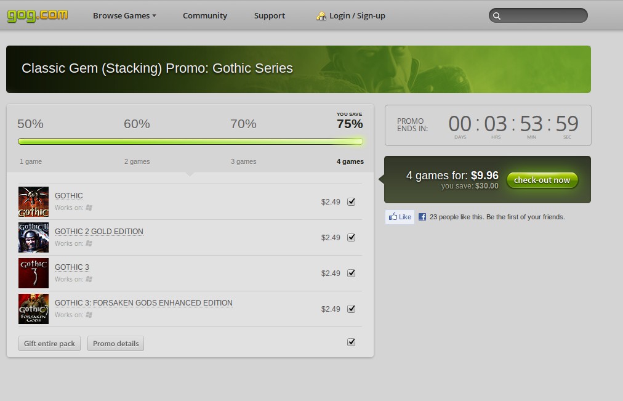Click the Windows icon in the Gothic 3 row
The image size is (623, 401).
(x=89, y=279)
